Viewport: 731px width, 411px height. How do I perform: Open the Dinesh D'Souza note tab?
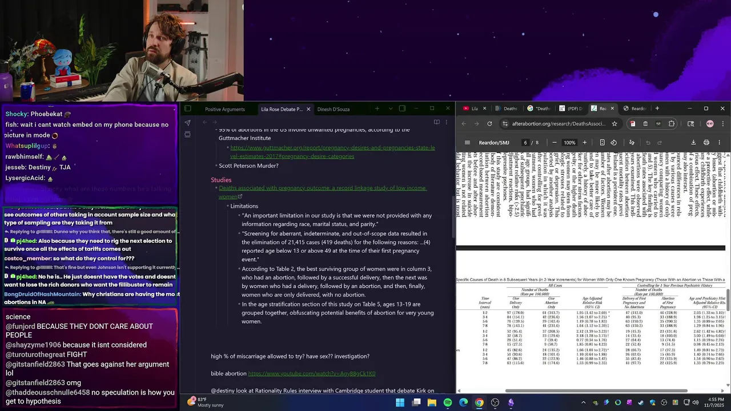(x=334, y=109)
